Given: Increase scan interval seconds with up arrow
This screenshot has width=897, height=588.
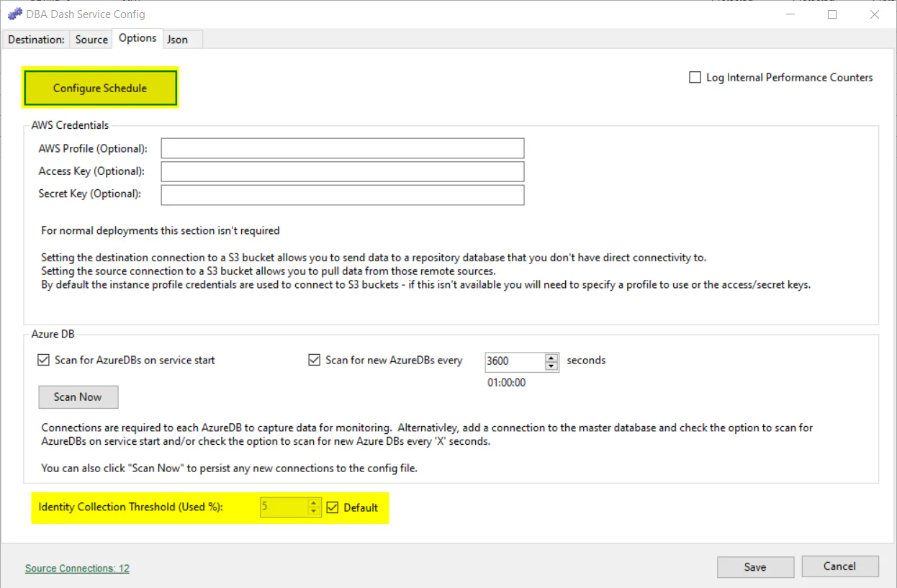Looking at the screenshot, I should [551, 357].
